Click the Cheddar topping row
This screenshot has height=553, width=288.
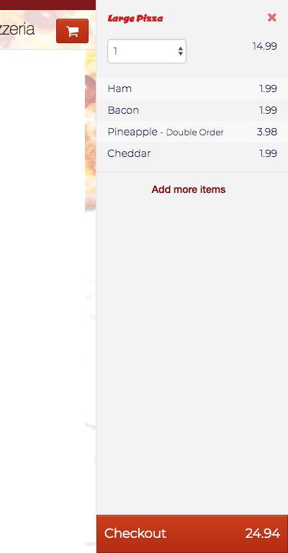coord(192,153)
